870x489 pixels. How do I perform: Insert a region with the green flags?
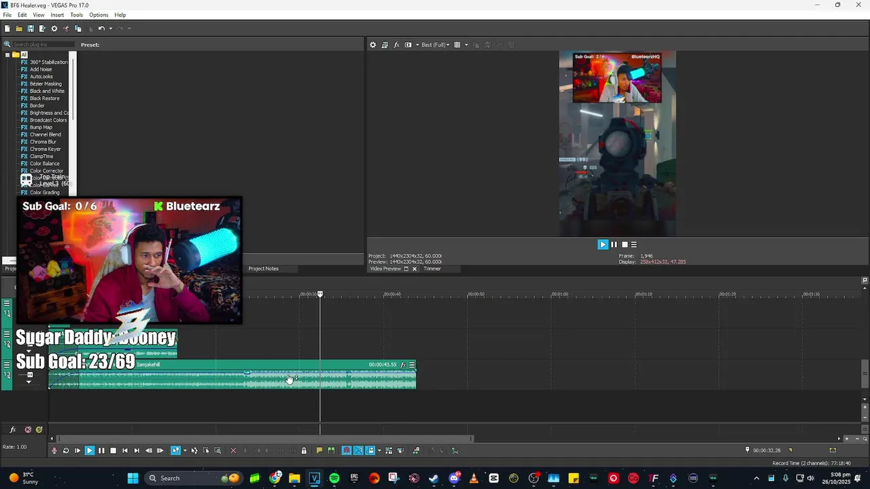331,450
